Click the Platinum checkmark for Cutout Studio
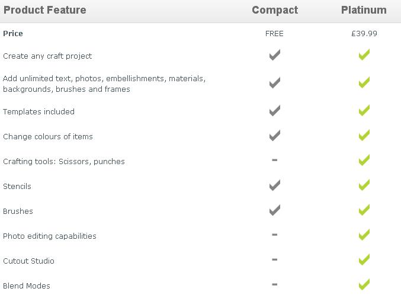Screen dimensions: 401x298 pos(364,260)
